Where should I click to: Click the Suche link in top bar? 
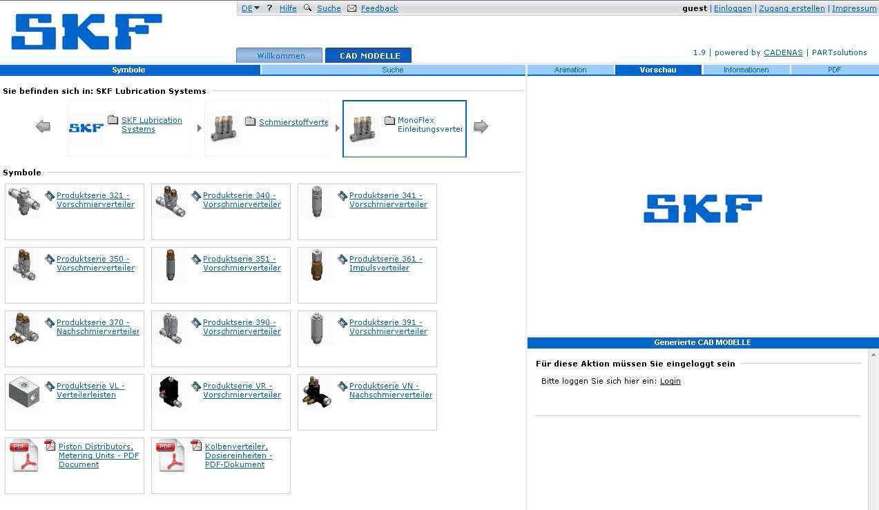point(329,8)
